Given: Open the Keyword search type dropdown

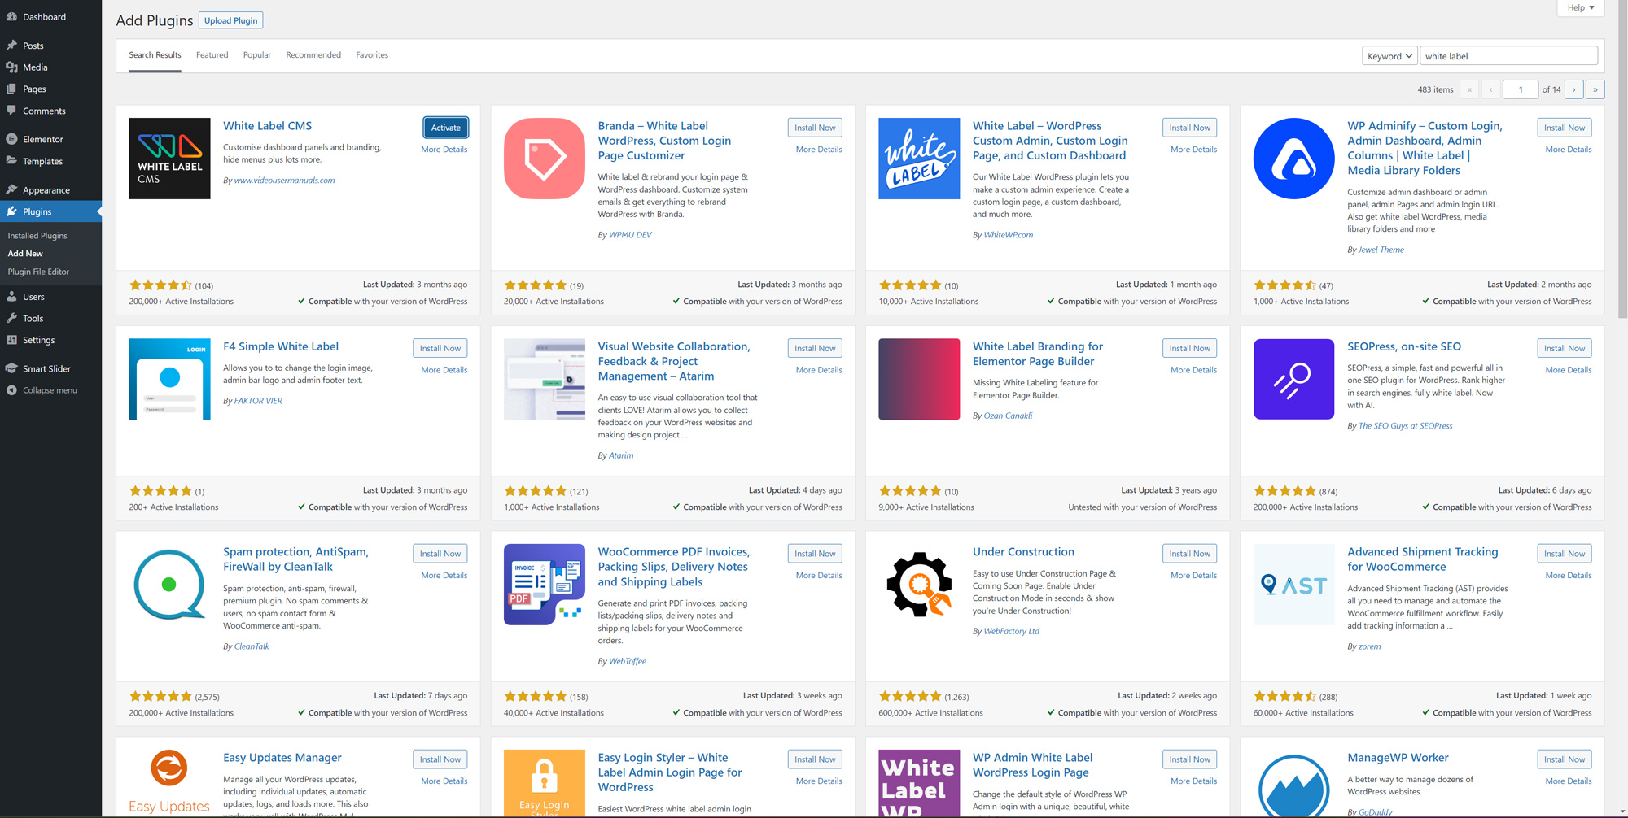Looking at the screenshot, I should tap(1389, 56).
